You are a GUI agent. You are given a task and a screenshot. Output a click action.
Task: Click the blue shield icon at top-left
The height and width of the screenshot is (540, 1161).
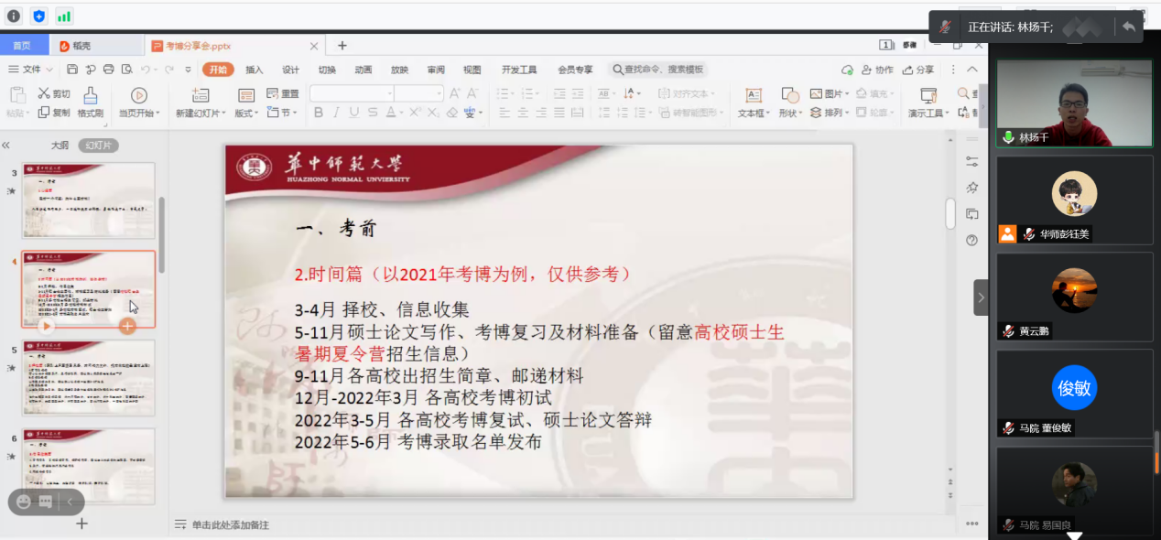tap(38, 16)
